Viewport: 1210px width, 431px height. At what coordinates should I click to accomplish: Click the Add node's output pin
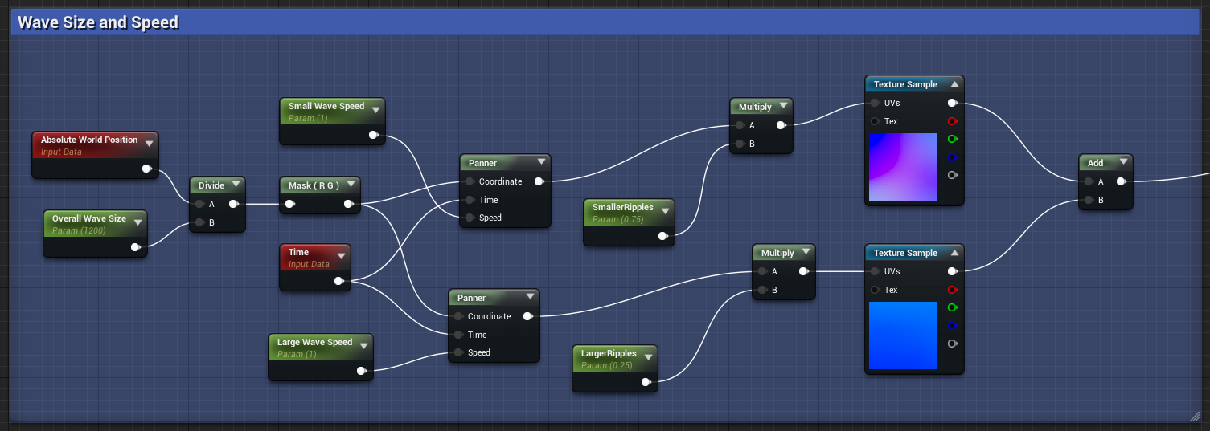[1121, 181]
